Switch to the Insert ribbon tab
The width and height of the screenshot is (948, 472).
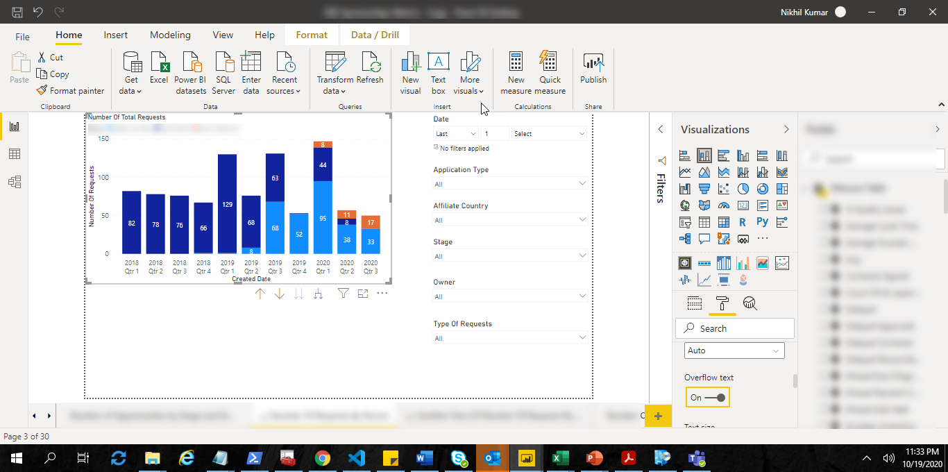pos(116,35)
